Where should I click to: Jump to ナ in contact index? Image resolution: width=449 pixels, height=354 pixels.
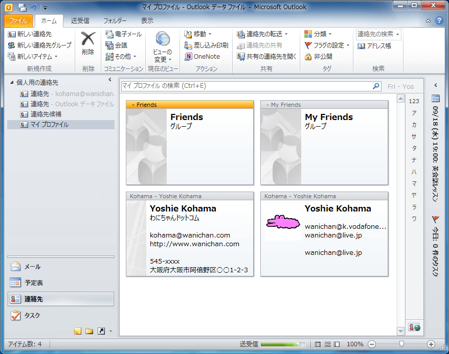pyautogui.click(x=414, y=160)
